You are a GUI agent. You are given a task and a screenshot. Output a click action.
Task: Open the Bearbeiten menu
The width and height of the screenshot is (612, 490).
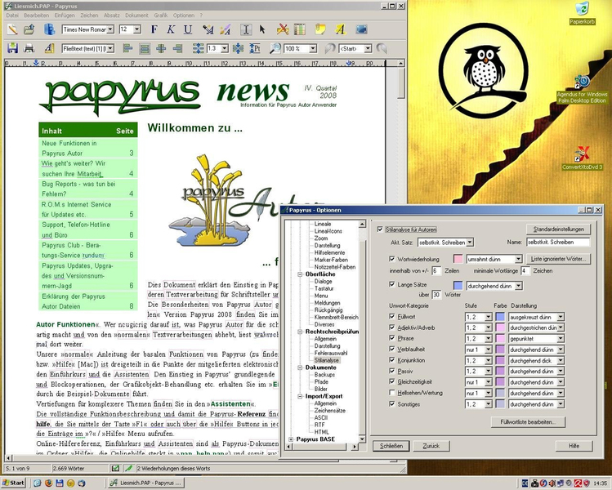36,16
